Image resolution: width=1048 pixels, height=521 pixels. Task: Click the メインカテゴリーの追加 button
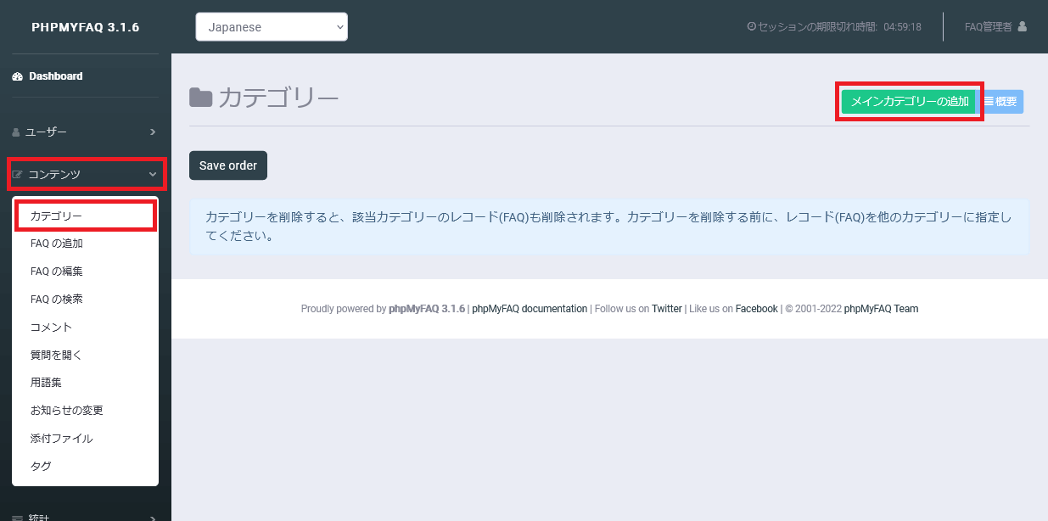tap(909, 102)
